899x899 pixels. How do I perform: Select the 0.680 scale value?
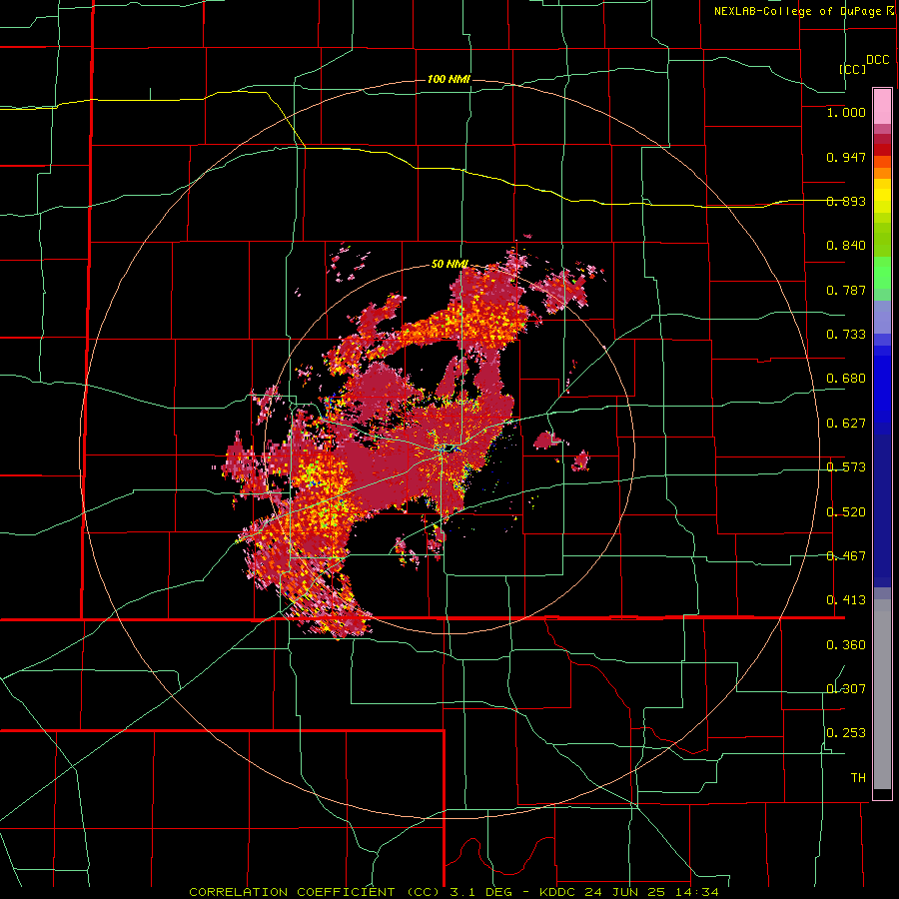tap(846, 379)
